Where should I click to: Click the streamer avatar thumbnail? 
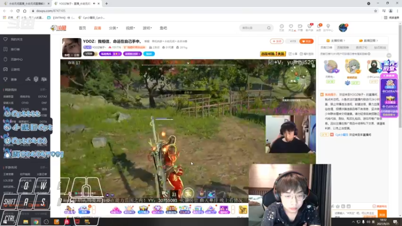[x=72, y=48]
